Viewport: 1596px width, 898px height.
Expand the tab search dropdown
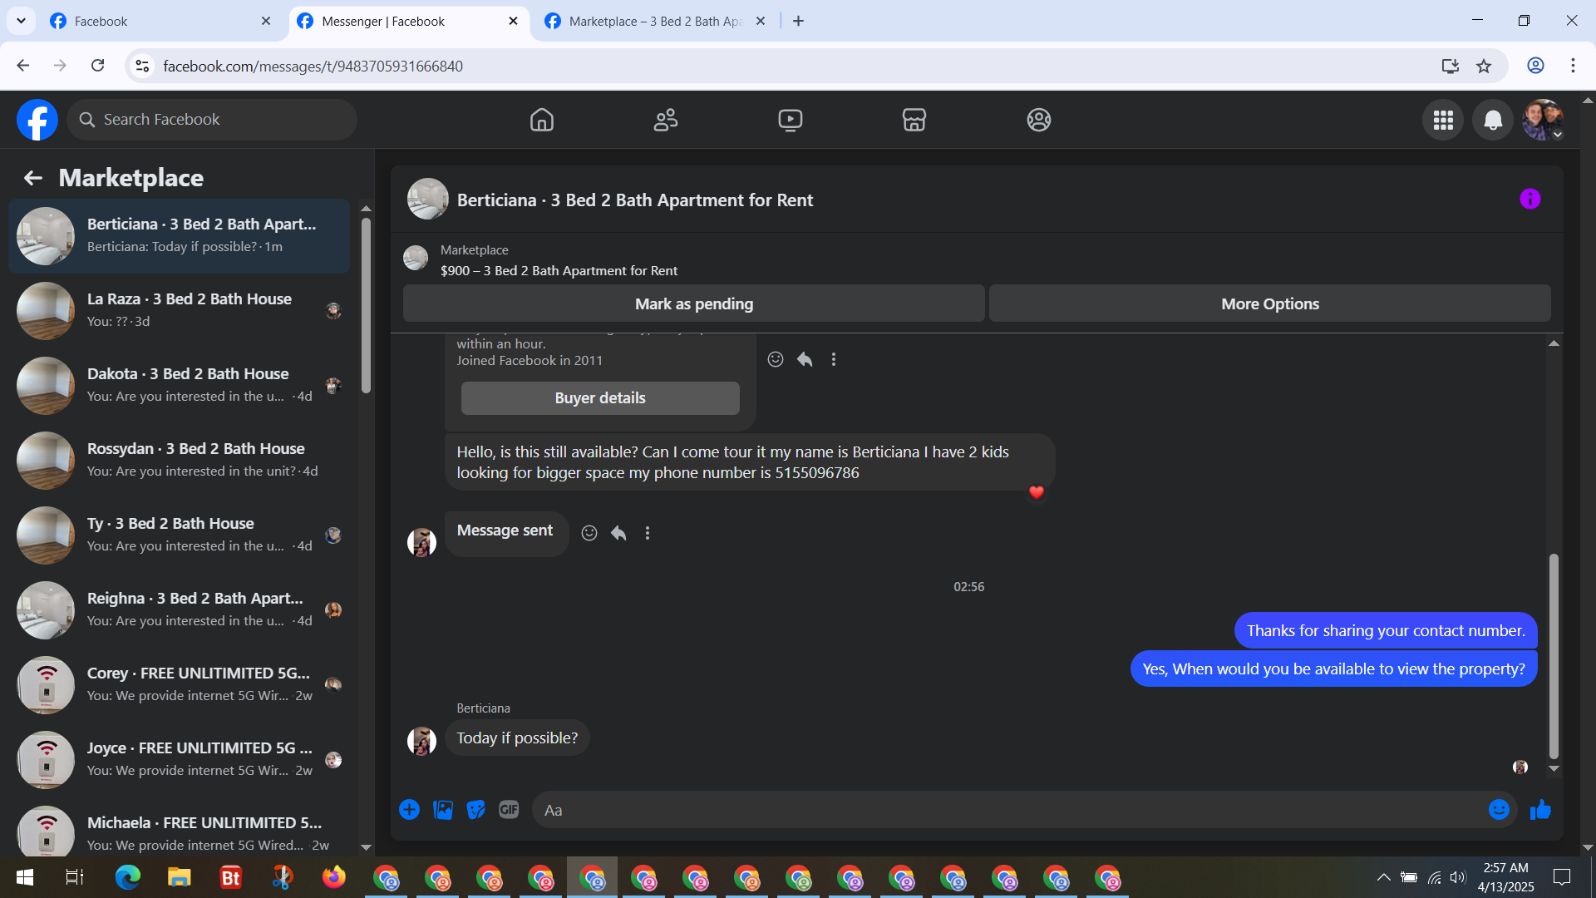coord(21,21)
